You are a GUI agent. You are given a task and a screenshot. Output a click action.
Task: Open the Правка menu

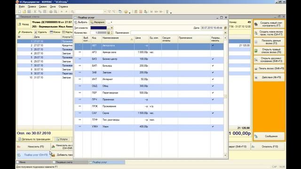tap(32, 7)
